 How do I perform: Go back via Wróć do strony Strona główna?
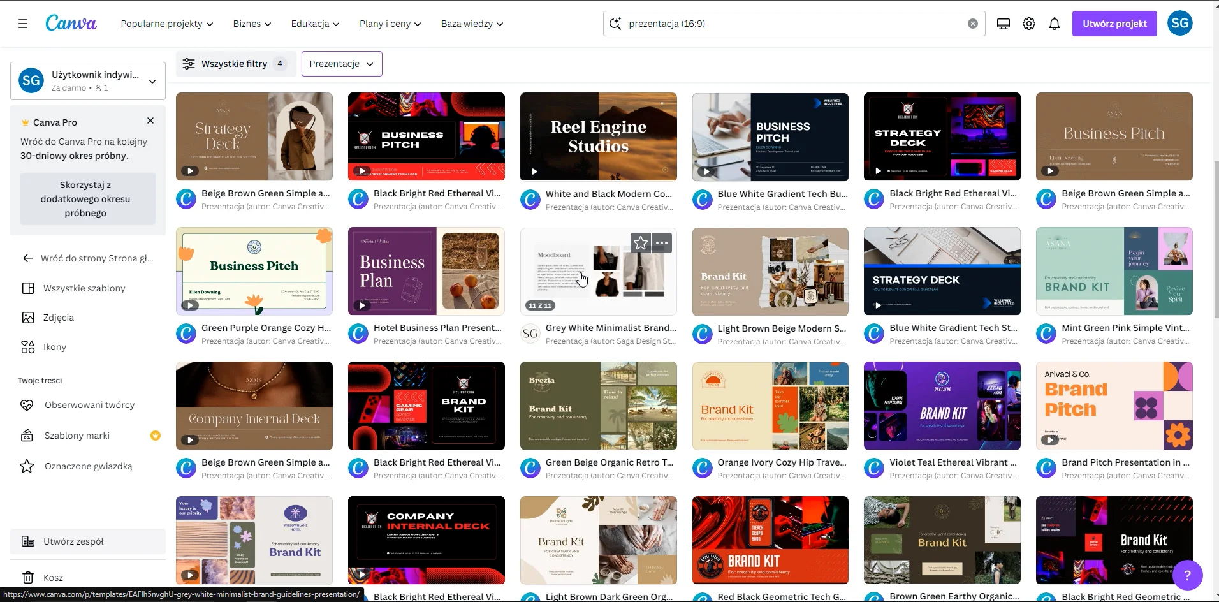click(x=87, y=258)
